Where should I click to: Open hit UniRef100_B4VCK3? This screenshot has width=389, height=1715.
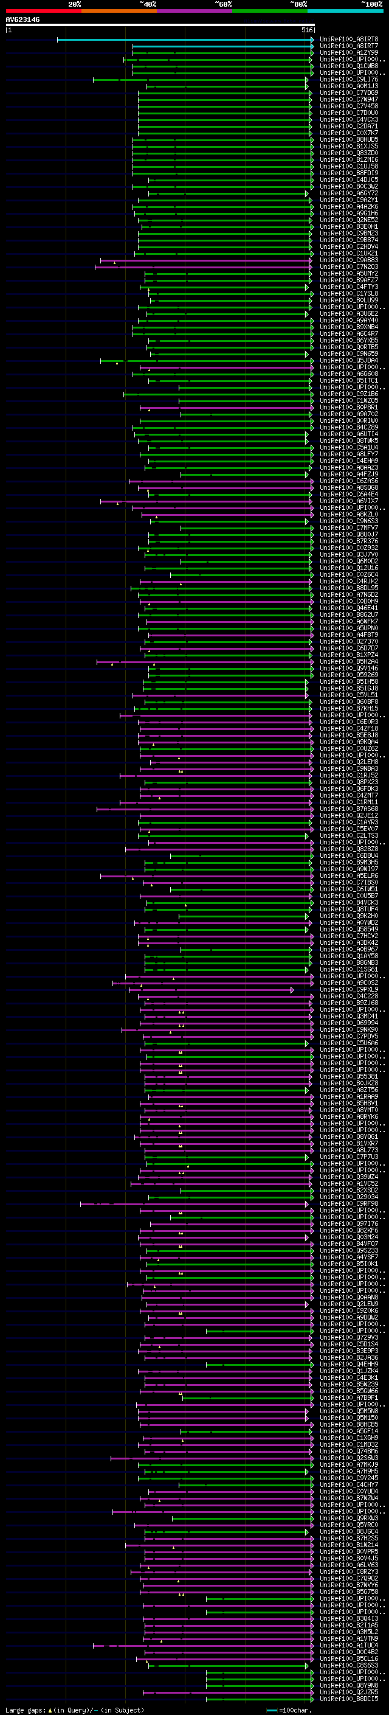349,903
